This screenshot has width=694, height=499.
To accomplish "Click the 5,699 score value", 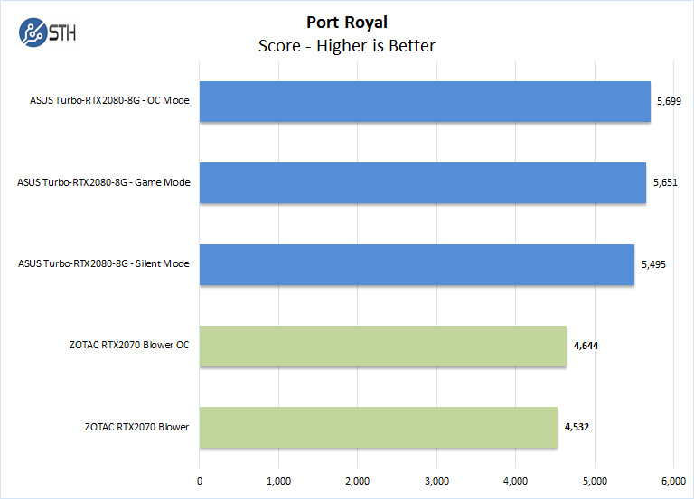I will (x=669, y=101).
